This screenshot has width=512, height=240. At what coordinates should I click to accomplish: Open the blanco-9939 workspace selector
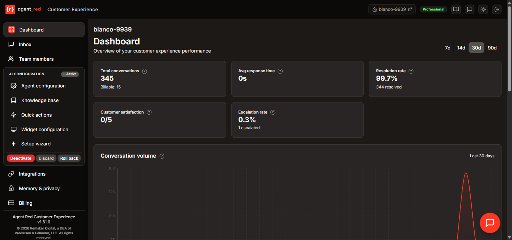(392, 9)
